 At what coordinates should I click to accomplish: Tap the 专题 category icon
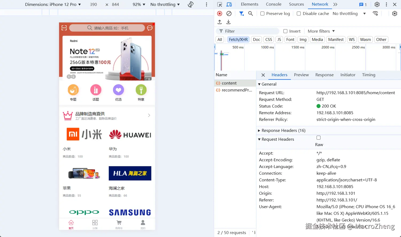pos(73,90)
